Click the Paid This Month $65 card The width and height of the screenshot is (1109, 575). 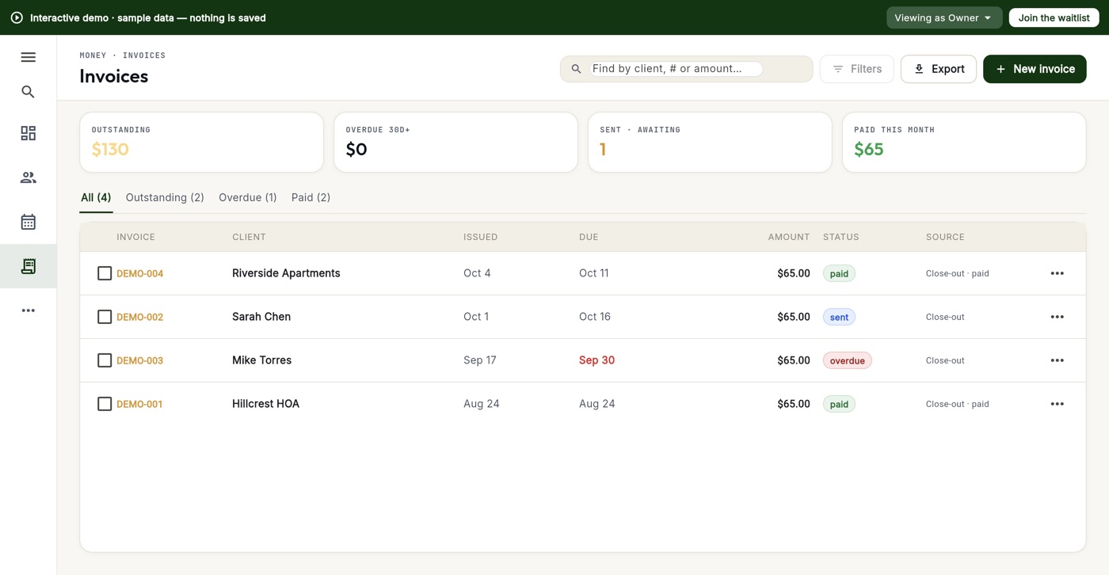tap(964, 142)
